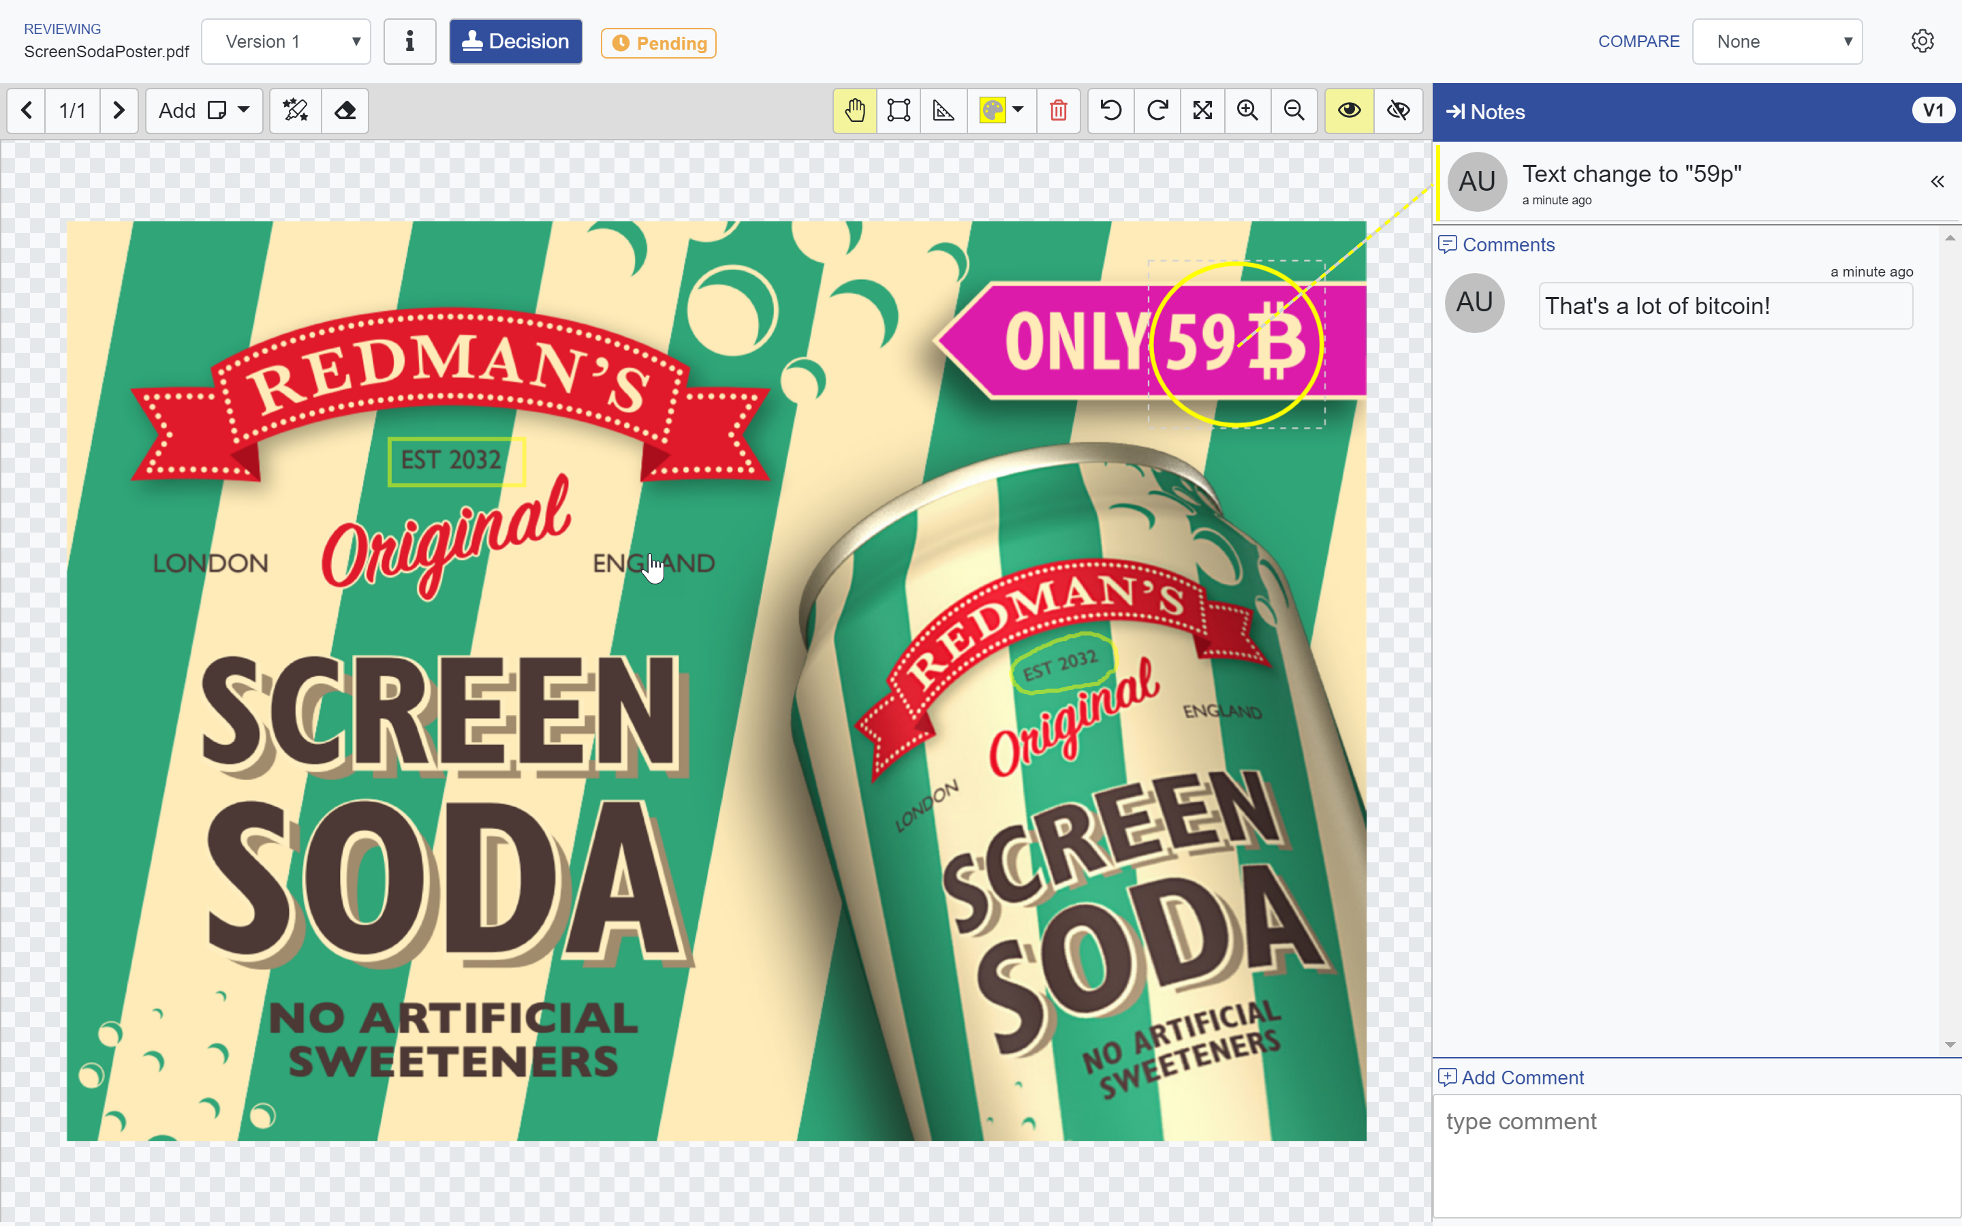Rotate the proof counter-clockwise
Screen dimensions: 1962x1226
coord(1110,110)
